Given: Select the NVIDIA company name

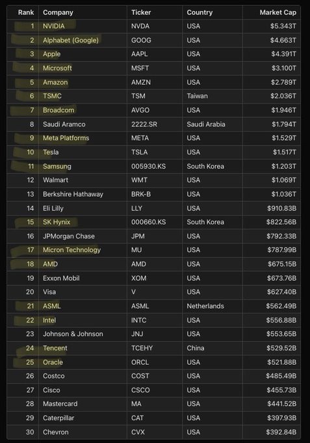Looking at the screenshot, I should [x=54, y=26].
